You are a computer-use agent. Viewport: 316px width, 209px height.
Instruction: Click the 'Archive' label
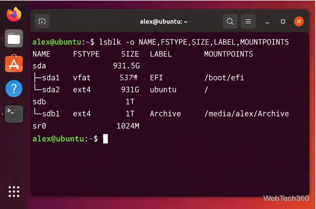(x=165, y=114)
